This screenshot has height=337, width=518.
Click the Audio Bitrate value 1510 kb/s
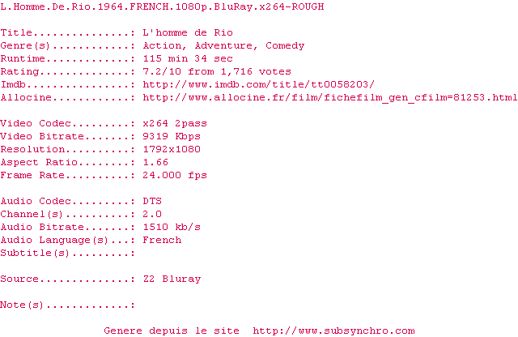[172, 227]
